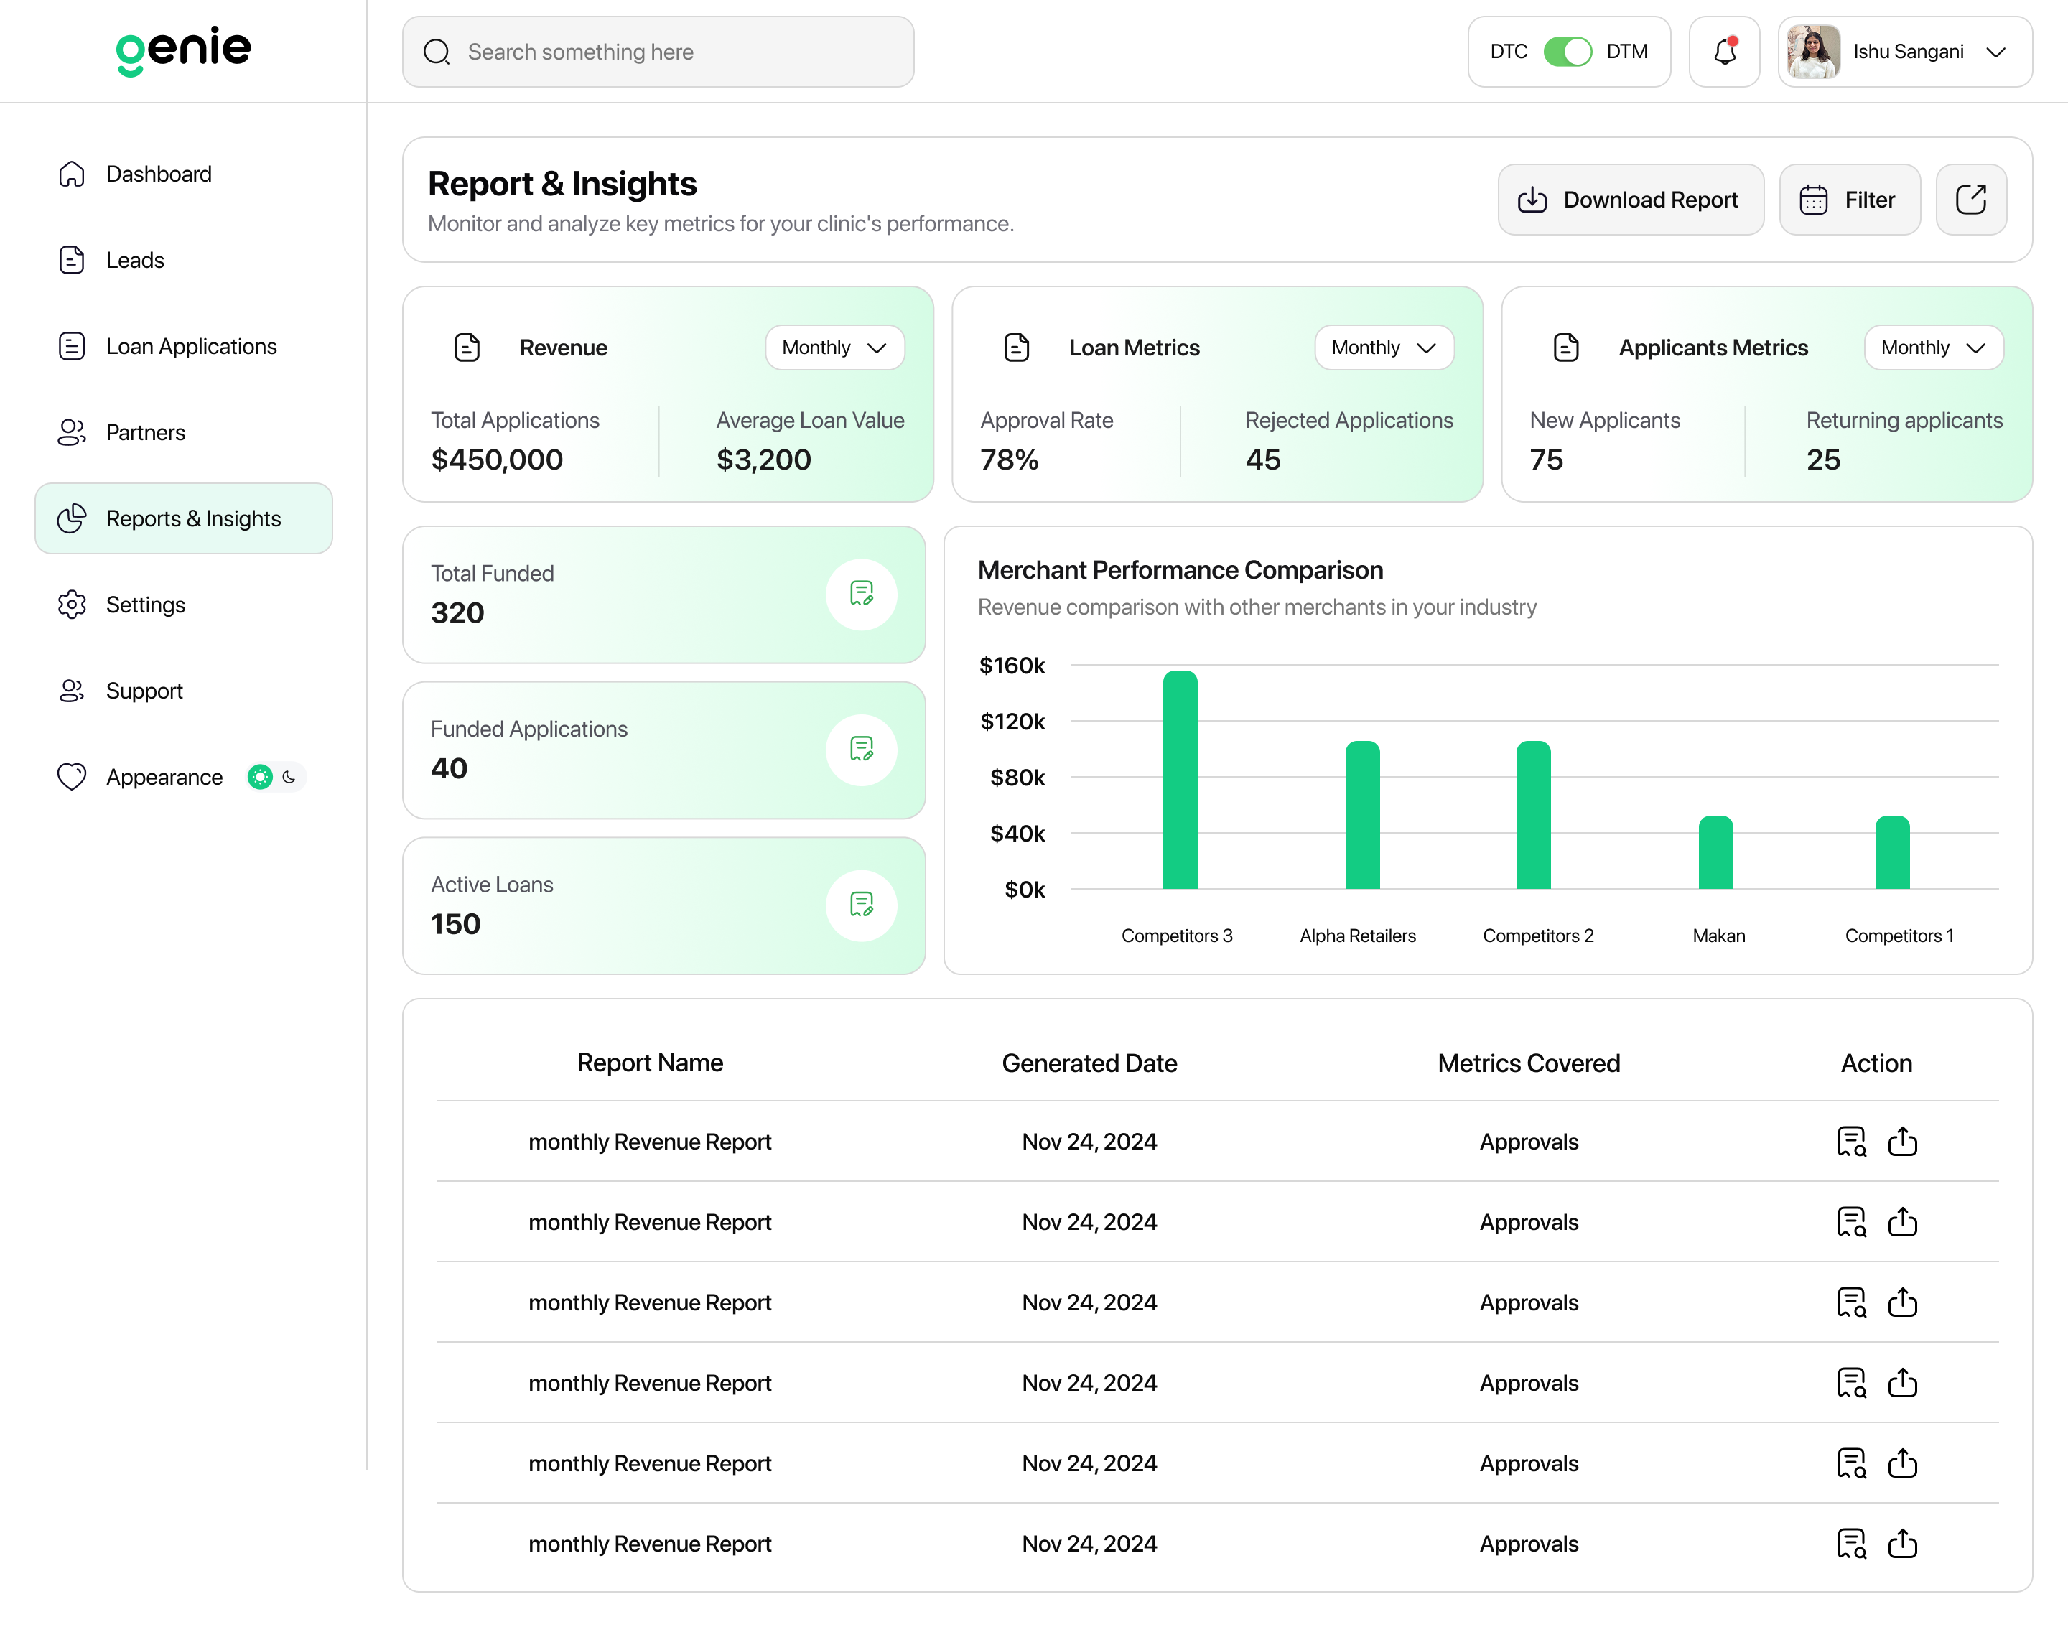Click the share/export icon beside Filter

[x=1971, y=199]
